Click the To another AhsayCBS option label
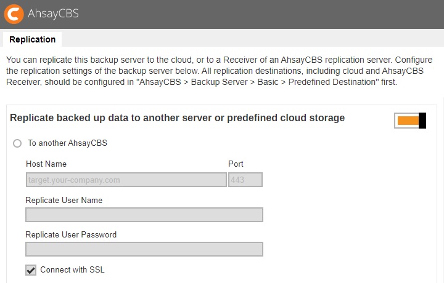 click(x=67, y=143)
